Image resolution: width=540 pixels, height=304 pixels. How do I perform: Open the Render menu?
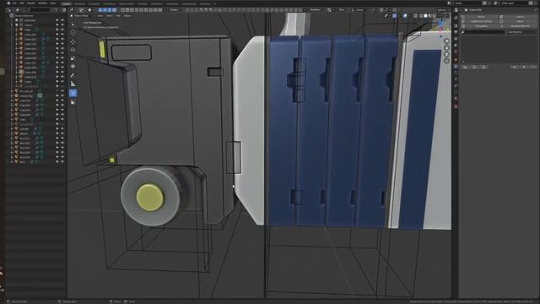click(x=31, y=3)
